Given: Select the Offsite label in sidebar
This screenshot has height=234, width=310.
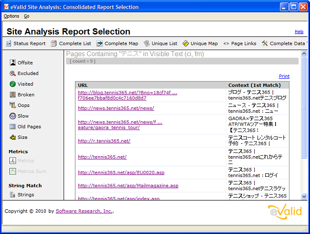Looking at the screenshot, I should 25,63.
